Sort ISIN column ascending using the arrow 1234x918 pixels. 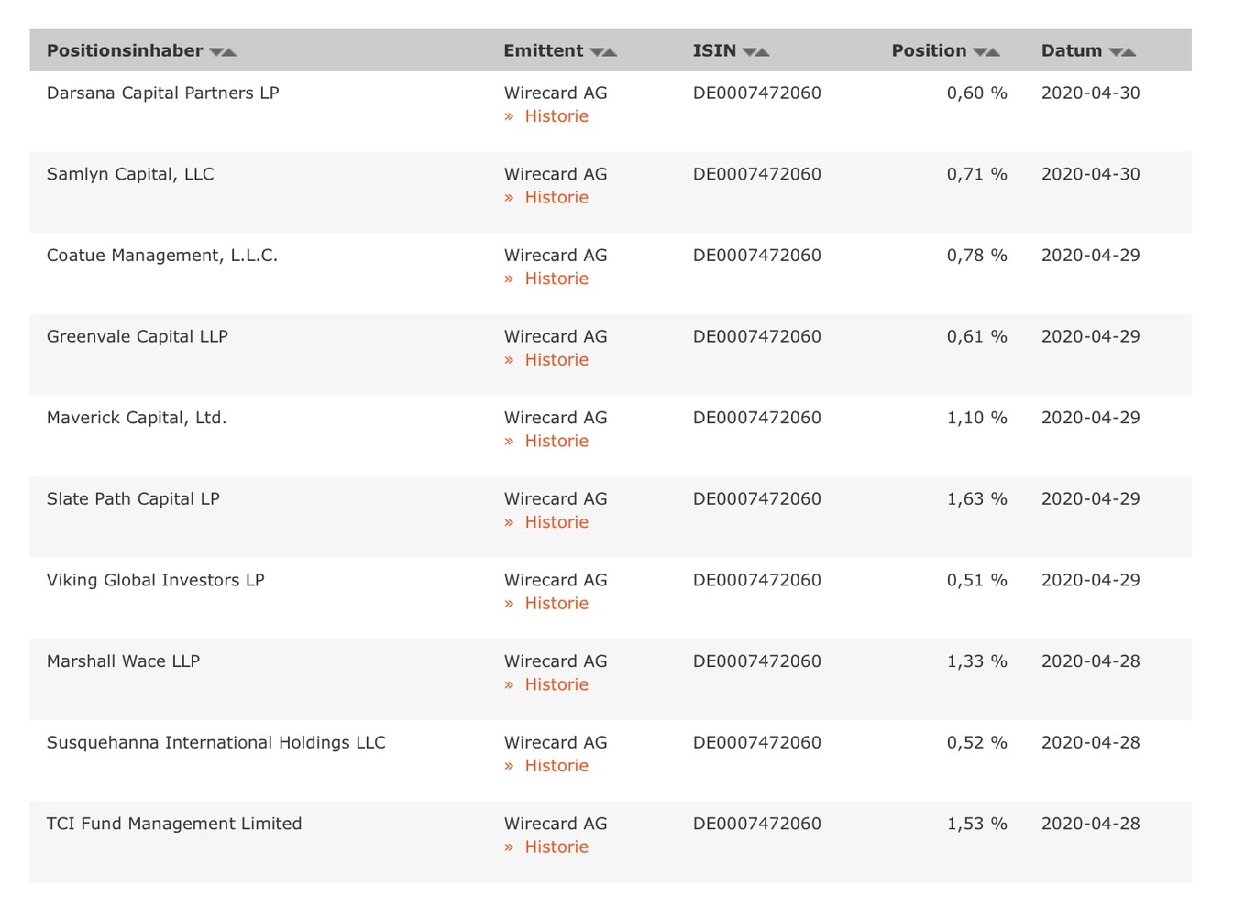(765, 51)
